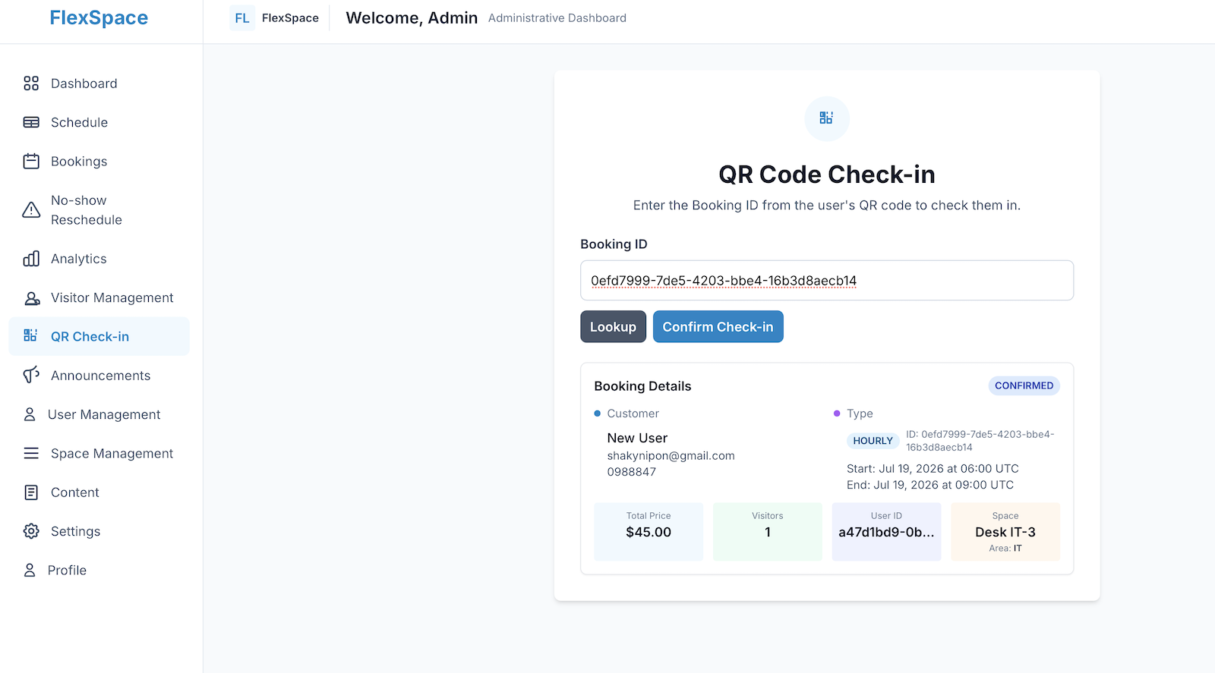This screenshot has width=1215, height=673.
Task: Click the No-show warning triangle icon
Action: click(x=31, y=210)
